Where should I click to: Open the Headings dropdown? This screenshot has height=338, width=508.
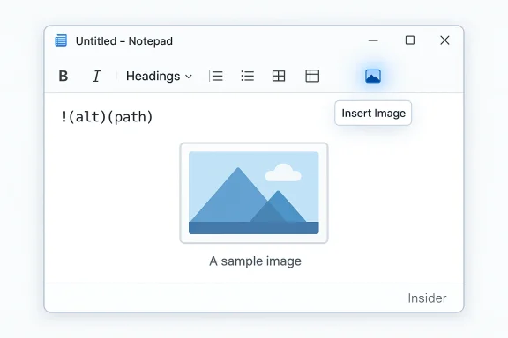click(159, 77)
